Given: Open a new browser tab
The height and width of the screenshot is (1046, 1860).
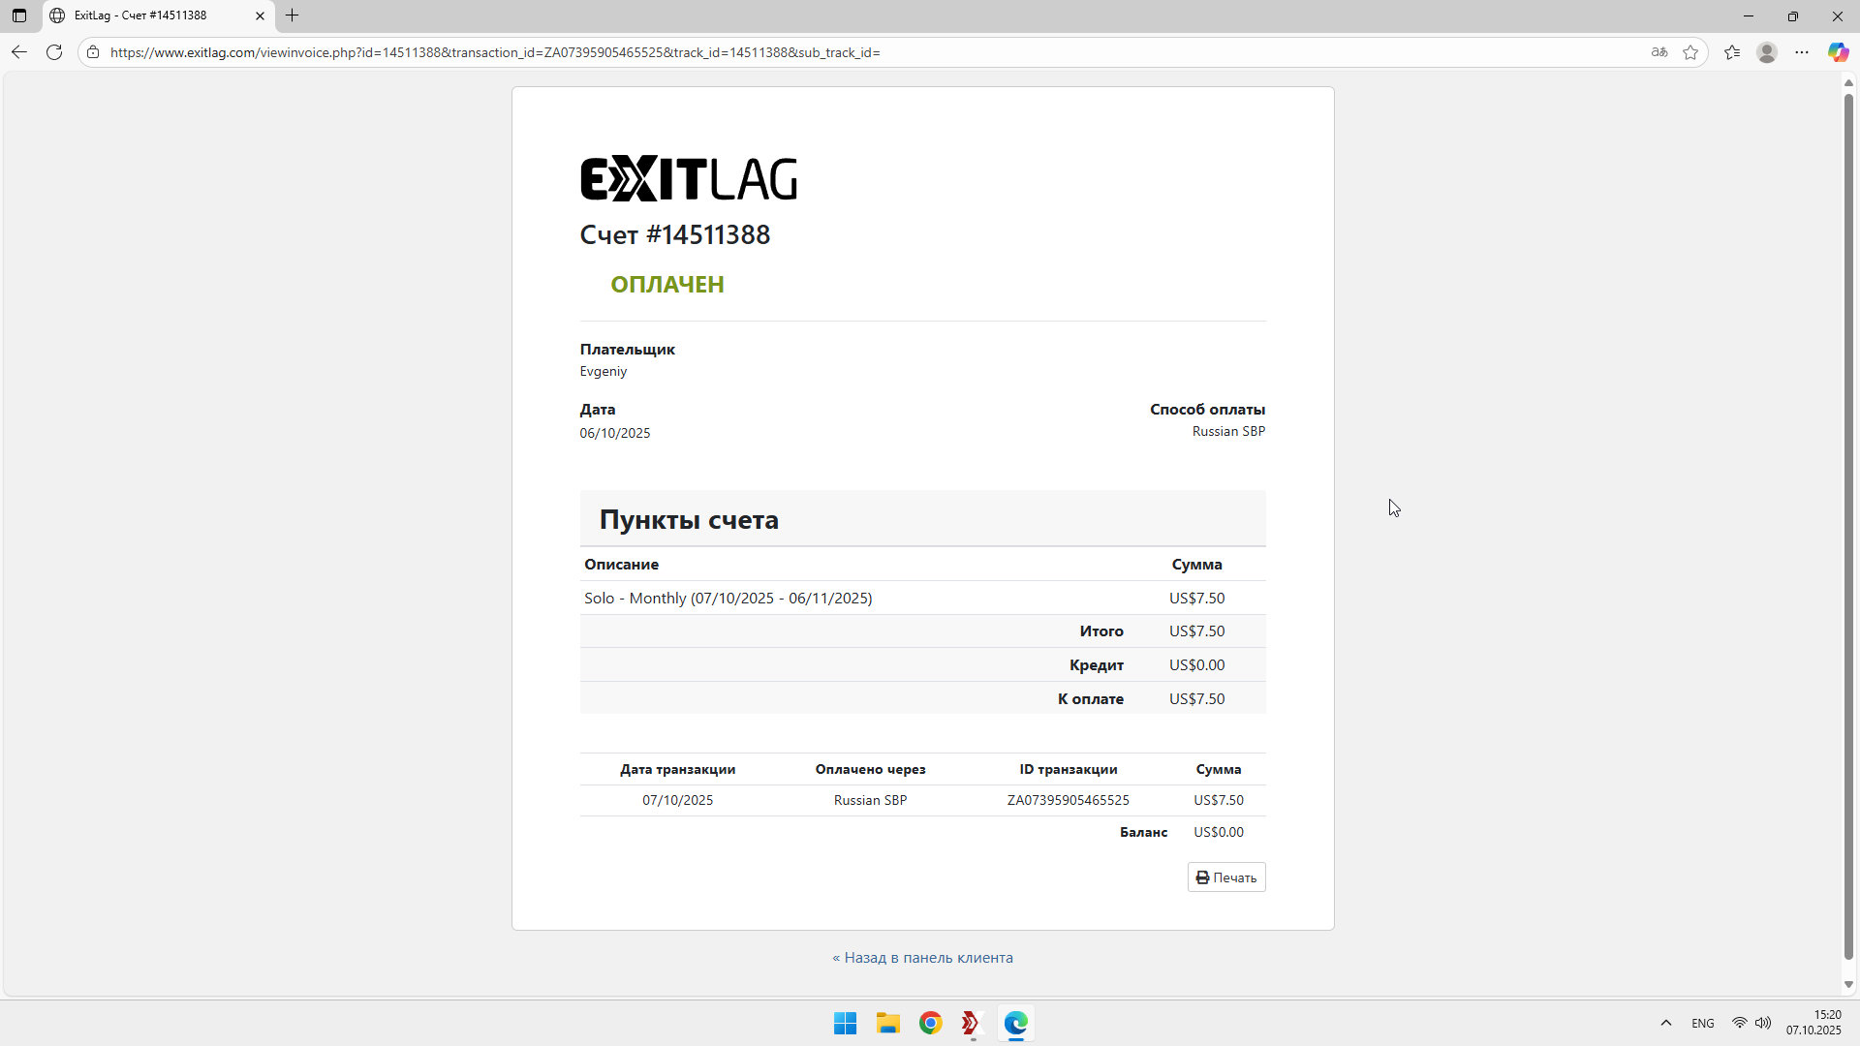Looking at the screenshot, I should tap(292, 15).
